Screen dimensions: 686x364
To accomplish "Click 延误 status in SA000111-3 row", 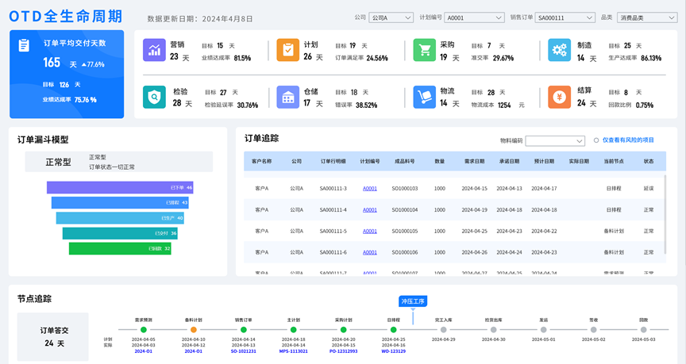I will (x=649, y=188).
